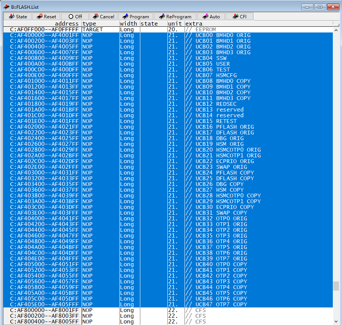Screen dimensions: 342x325
Task: Select address C:AF400400--AF4005FF
Action: (44, 47)
